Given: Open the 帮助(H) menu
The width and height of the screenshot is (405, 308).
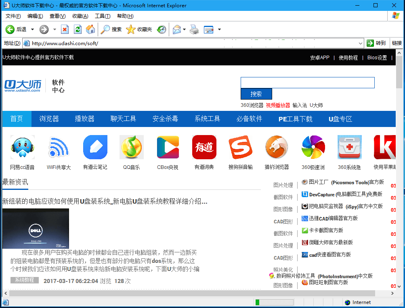Looking at the screenshot, I should click(x=125, y=16).
